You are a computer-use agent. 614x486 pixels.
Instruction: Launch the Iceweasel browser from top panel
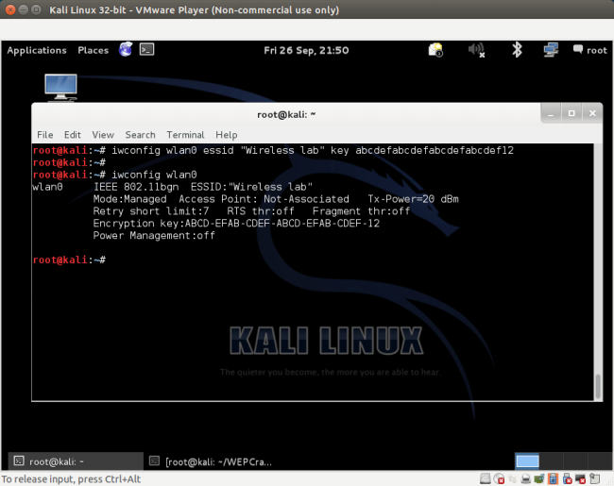126,50
